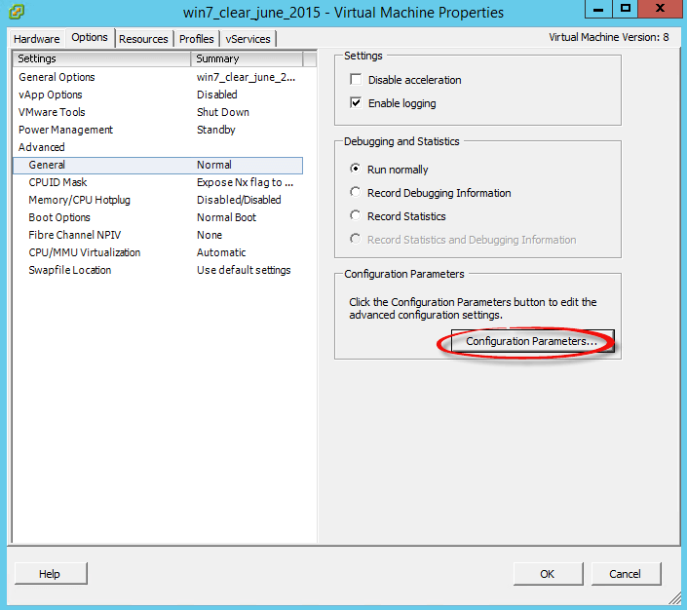Select the Run normally radio button

tap(356, 169)
